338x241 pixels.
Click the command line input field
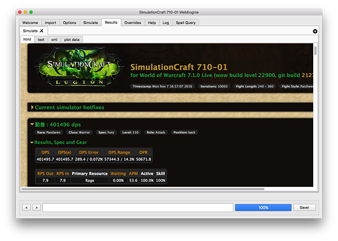click(137, 208)
